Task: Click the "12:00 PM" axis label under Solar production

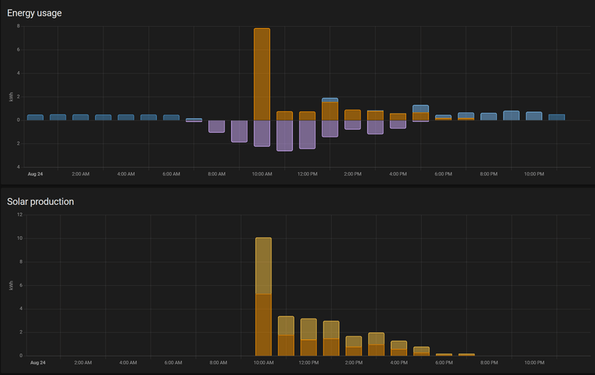Action: tap(309, 363)
